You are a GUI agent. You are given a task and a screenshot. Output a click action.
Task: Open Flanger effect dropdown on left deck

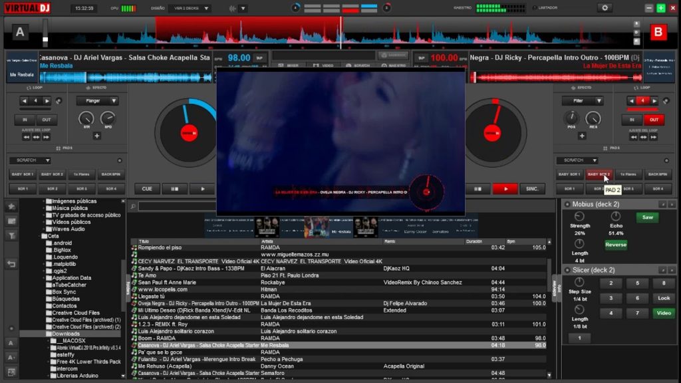click(x=97, y=101)
